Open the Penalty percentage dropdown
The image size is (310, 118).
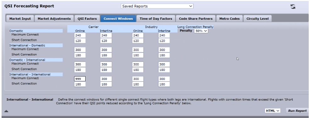(201, 31)
